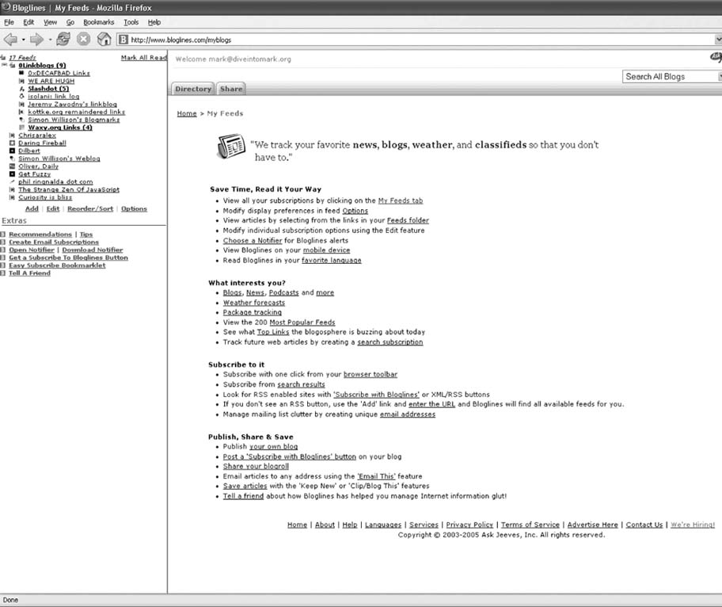Click the Reload page icon
722x607 pixels.
tap(63, 40)
